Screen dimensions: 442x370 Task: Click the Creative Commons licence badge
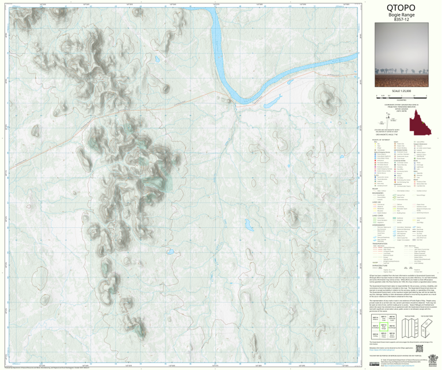pyautogui.click(x=375, y=364)
